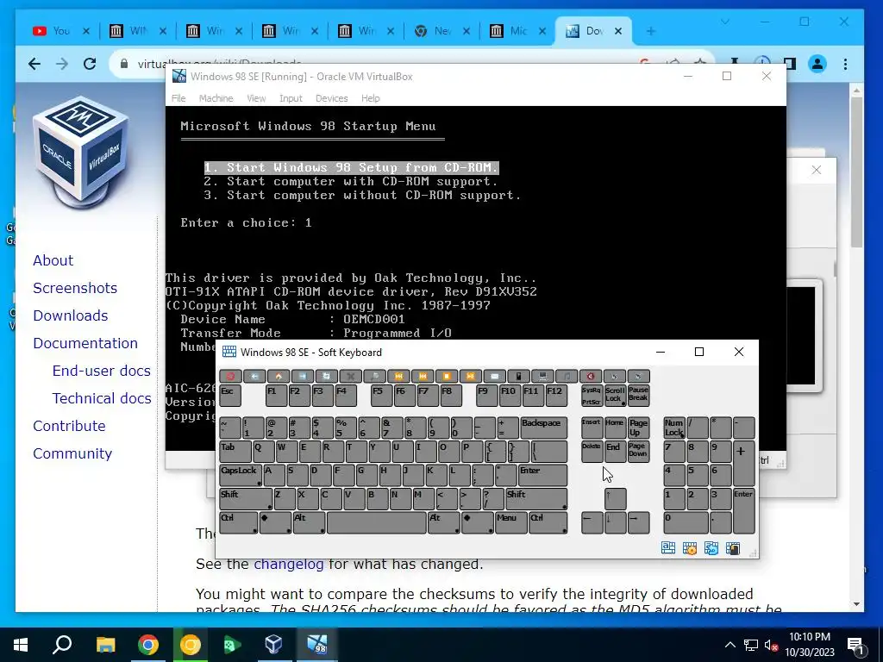Toggle the right Alt key on soft keyboard
Image resolution: width=883 pixels, height=662 pixels.
tap(444, 523)
